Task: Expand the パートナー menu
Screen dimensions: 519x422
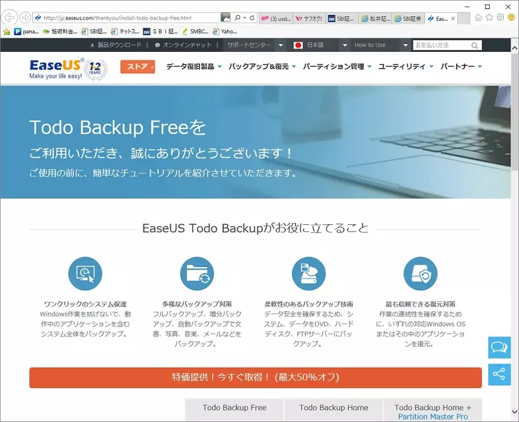Action: (x=461, y=67)
